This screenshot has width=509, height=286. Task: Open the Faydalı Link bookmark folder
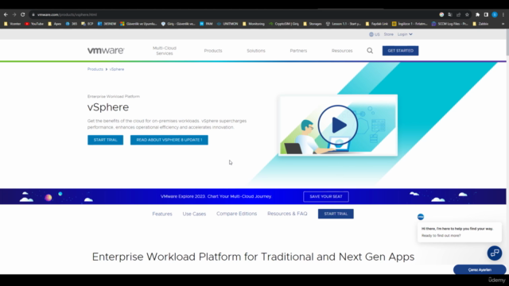click(x=376, y=24)
